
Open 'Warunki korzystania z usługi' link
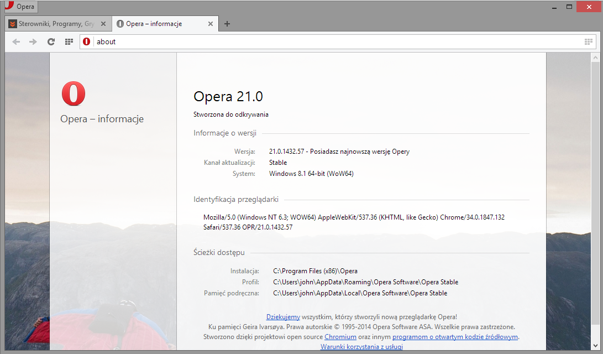click(361, 347)
